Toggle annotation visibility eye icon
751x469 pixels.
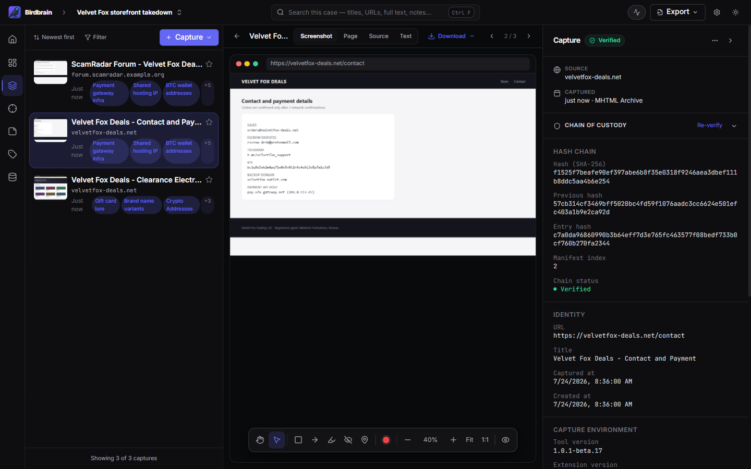point(505,440)
